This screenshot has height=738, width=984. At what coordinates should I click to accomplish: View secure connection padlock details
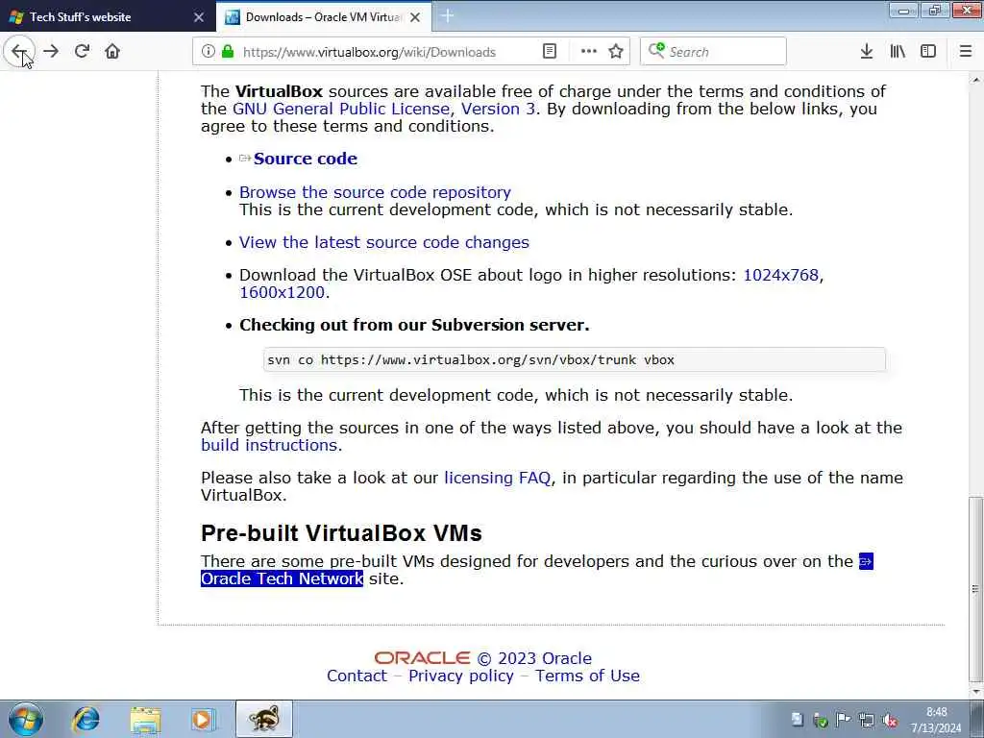coord(228,52)
